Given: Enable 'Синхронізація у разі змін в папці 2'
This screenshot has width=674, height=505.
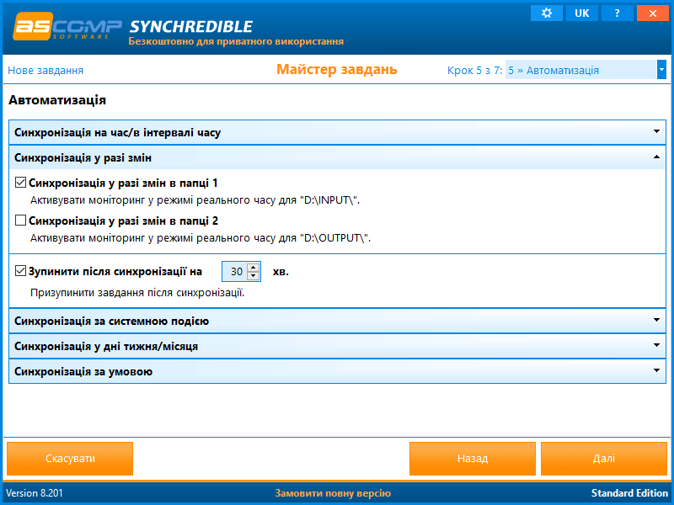Looking at the screenshot, I should [x=20, y=221].
